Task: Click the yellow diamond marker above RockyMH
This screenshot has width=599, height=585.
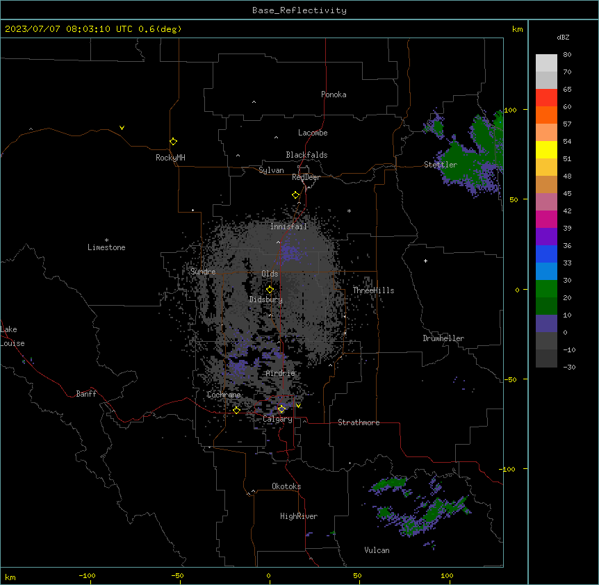Action: pos(173,141)
